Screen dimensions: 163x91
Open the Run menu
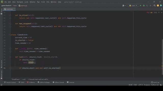tap(38, 2)
